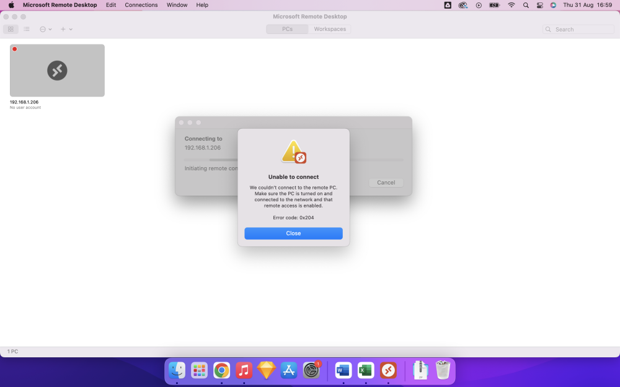620x387 pixels.
Task: Click the red status dot on PC thumbnail
Action: tap(15, 49)
